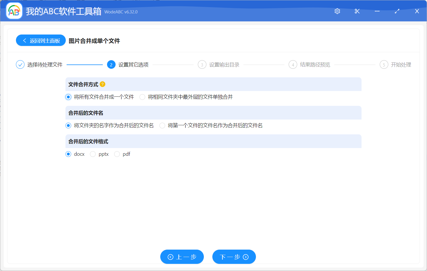Click the scissors screenshot icon in the title bar
427x271 pixels.
click(357, 11)
